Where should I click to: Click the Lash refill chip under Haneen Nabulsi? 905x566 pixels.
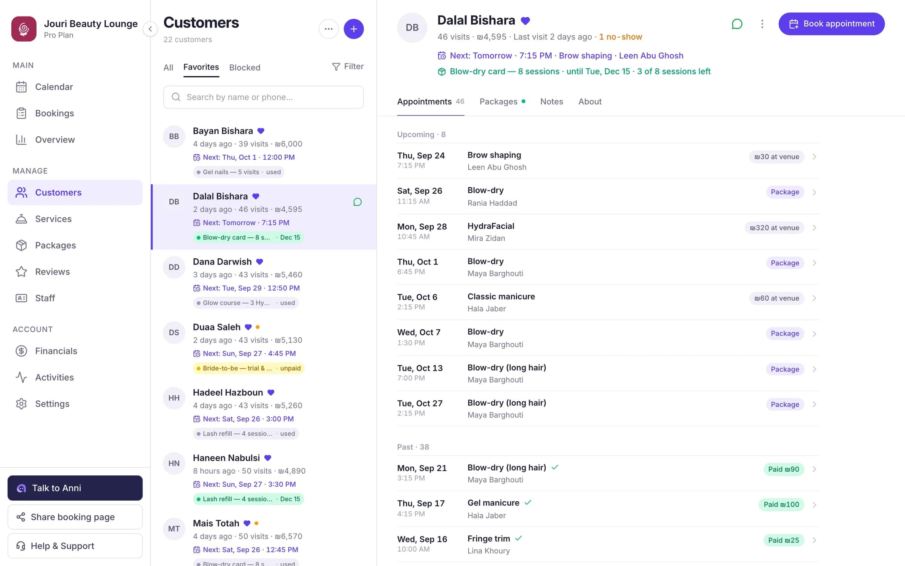click(x=248, y=499)
